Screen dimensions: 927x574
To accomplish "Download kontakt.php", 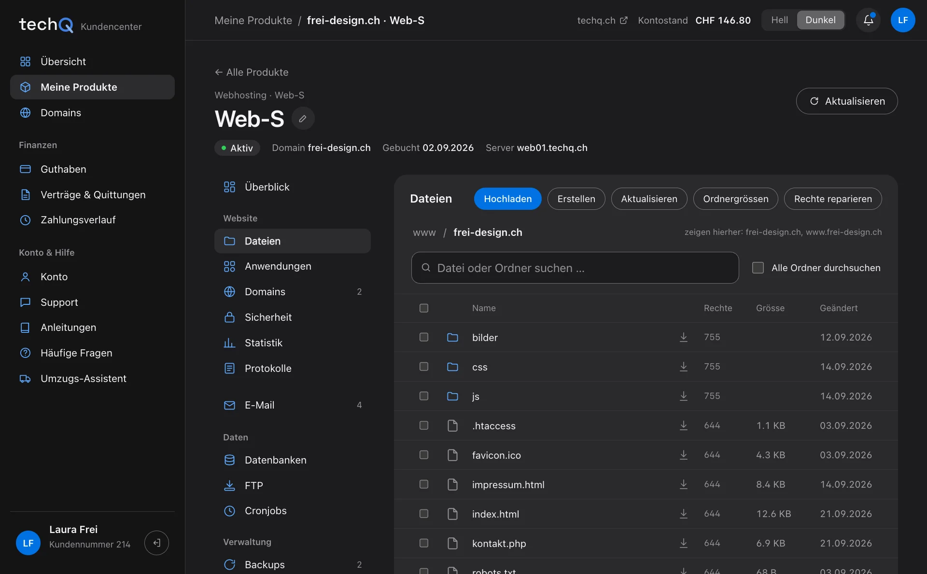I will (x=684, y=543).
